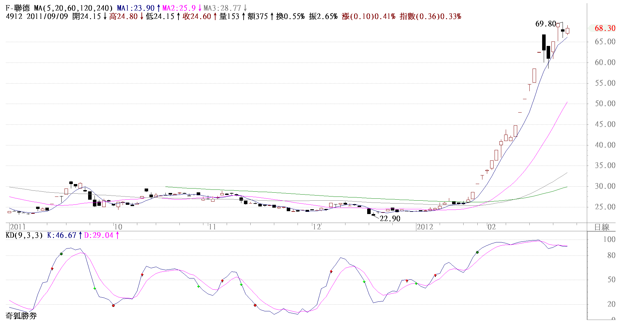Click the magenta MA2:25.9 legend label
Screen dimensions: 621x326
179,8
